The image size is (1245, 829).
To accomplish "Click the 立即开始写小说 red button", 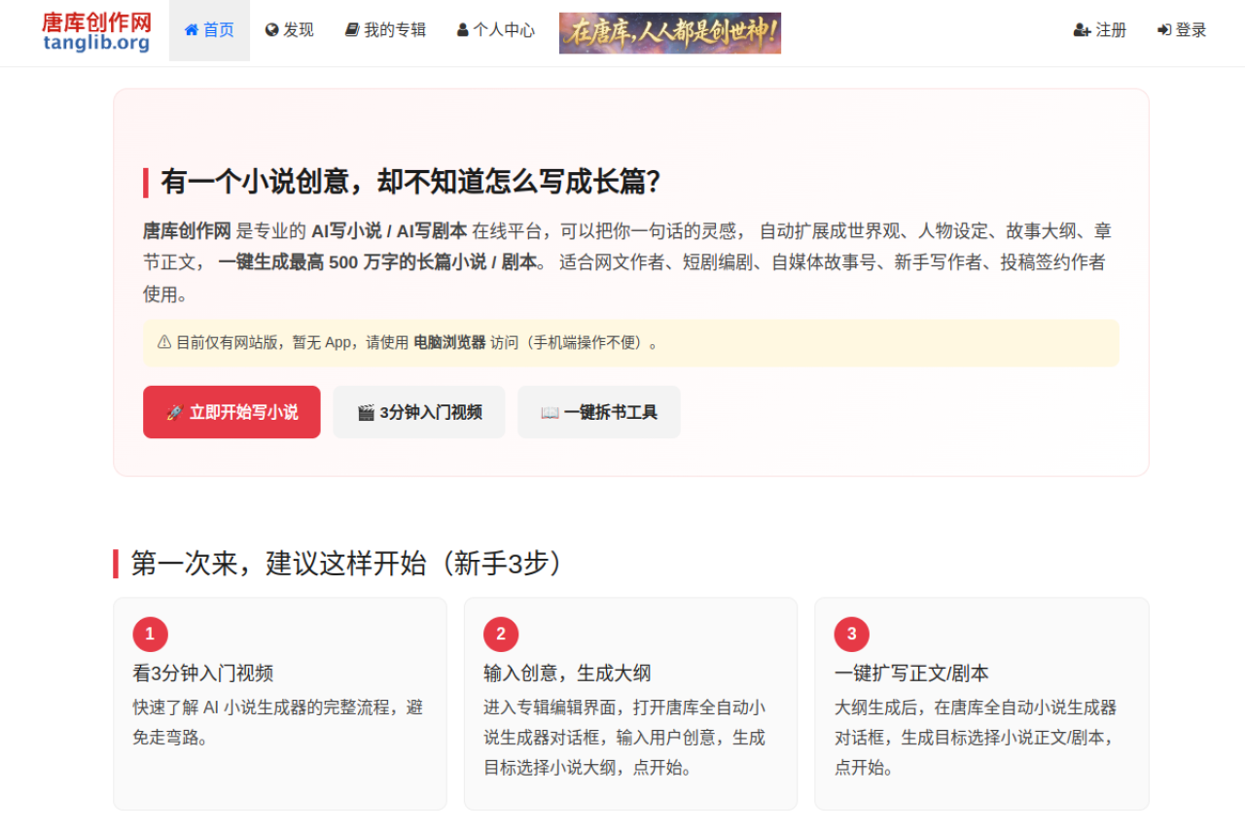I will 231,412.
